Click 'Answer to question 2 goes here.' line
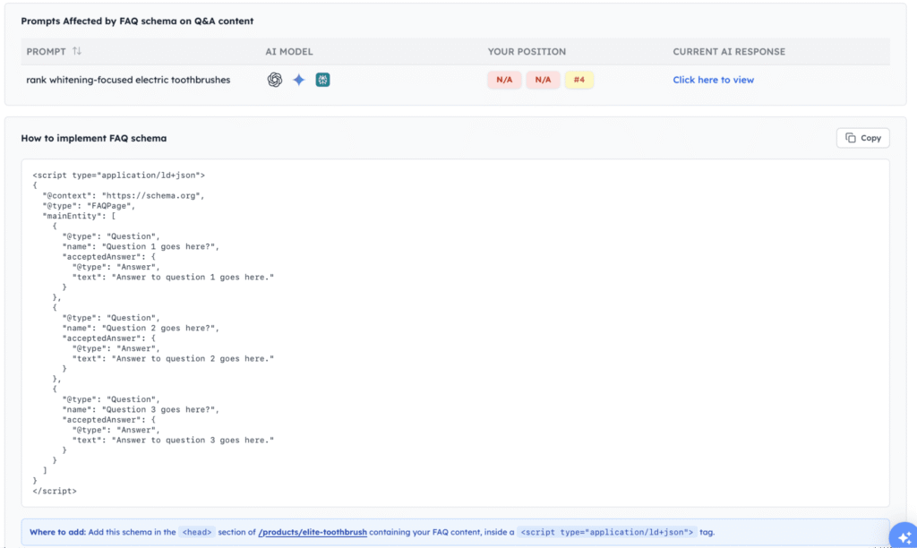 173,358
